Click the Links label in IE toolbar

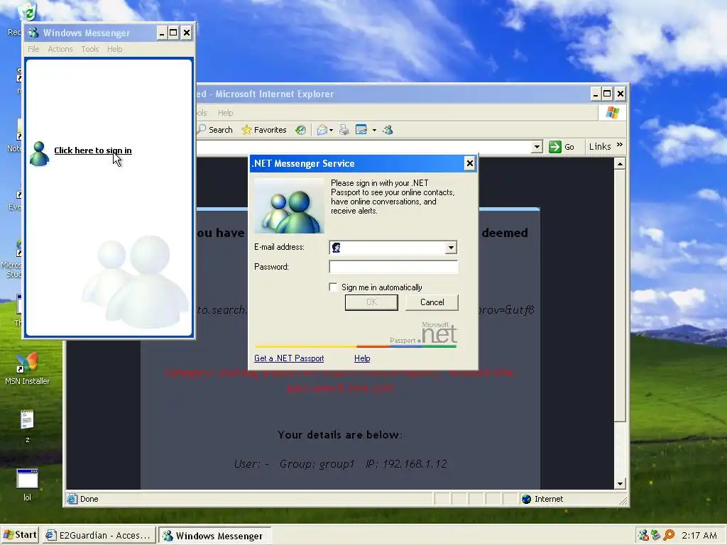(599, 147)
